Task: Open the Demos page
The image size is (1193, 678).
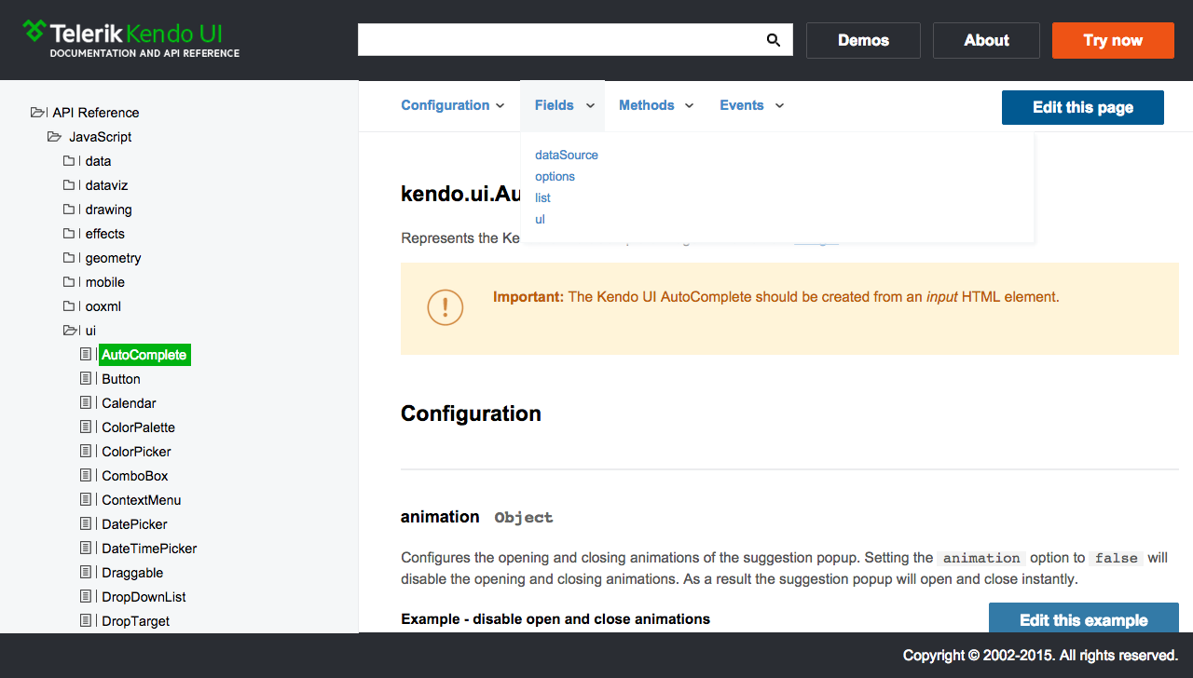Action: pyautogui.click(x=863, y=40)
